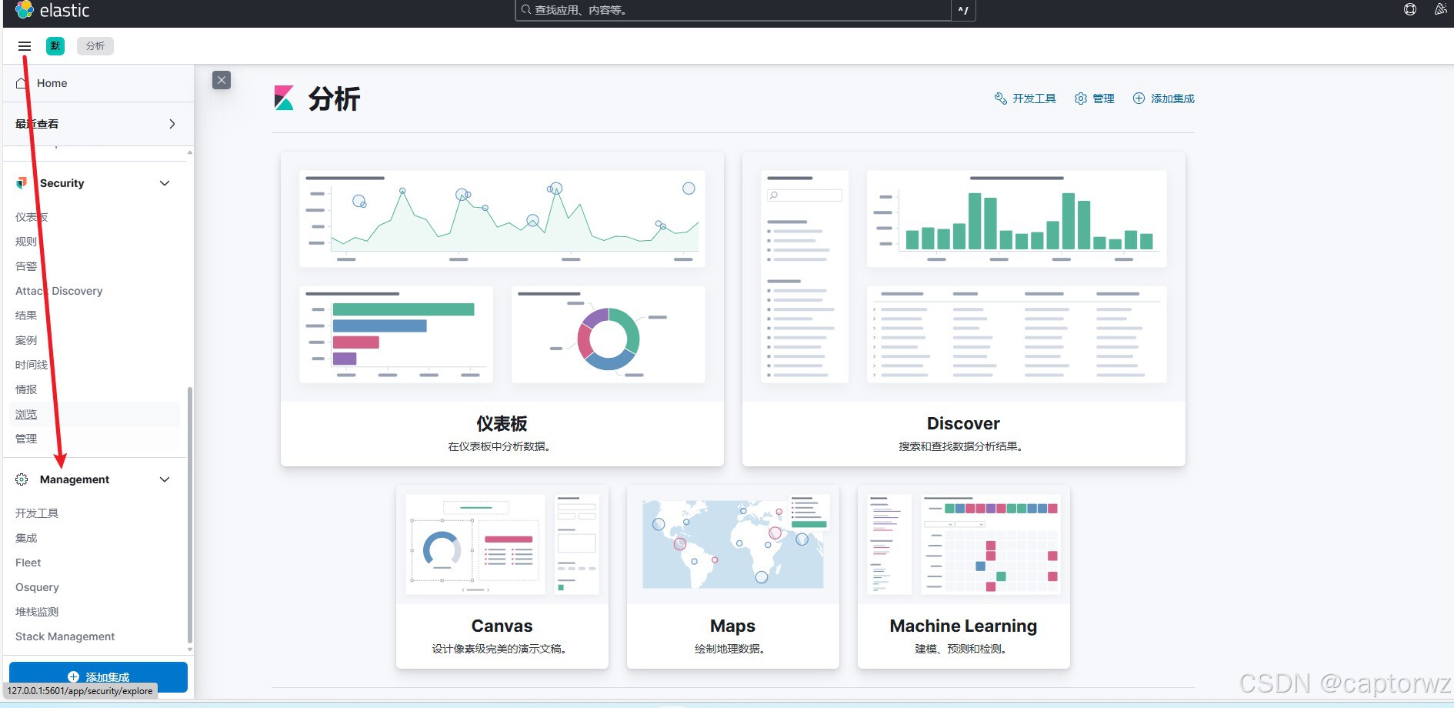Screen dimensions: 1454x708
Task: Open 开发工具 under Management
Action: coord(37,513)
